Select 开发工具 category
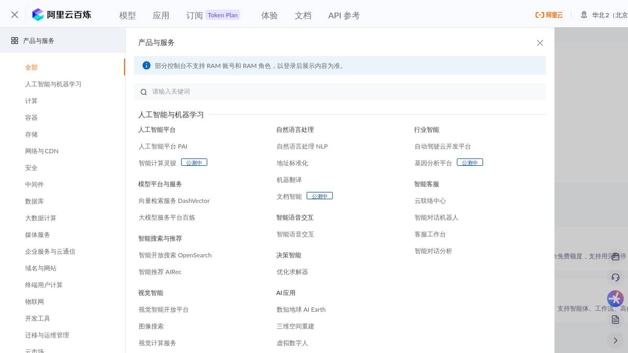The width and height of the screenshot is (628, 353). pyautogui.click(x=38, y=318)
